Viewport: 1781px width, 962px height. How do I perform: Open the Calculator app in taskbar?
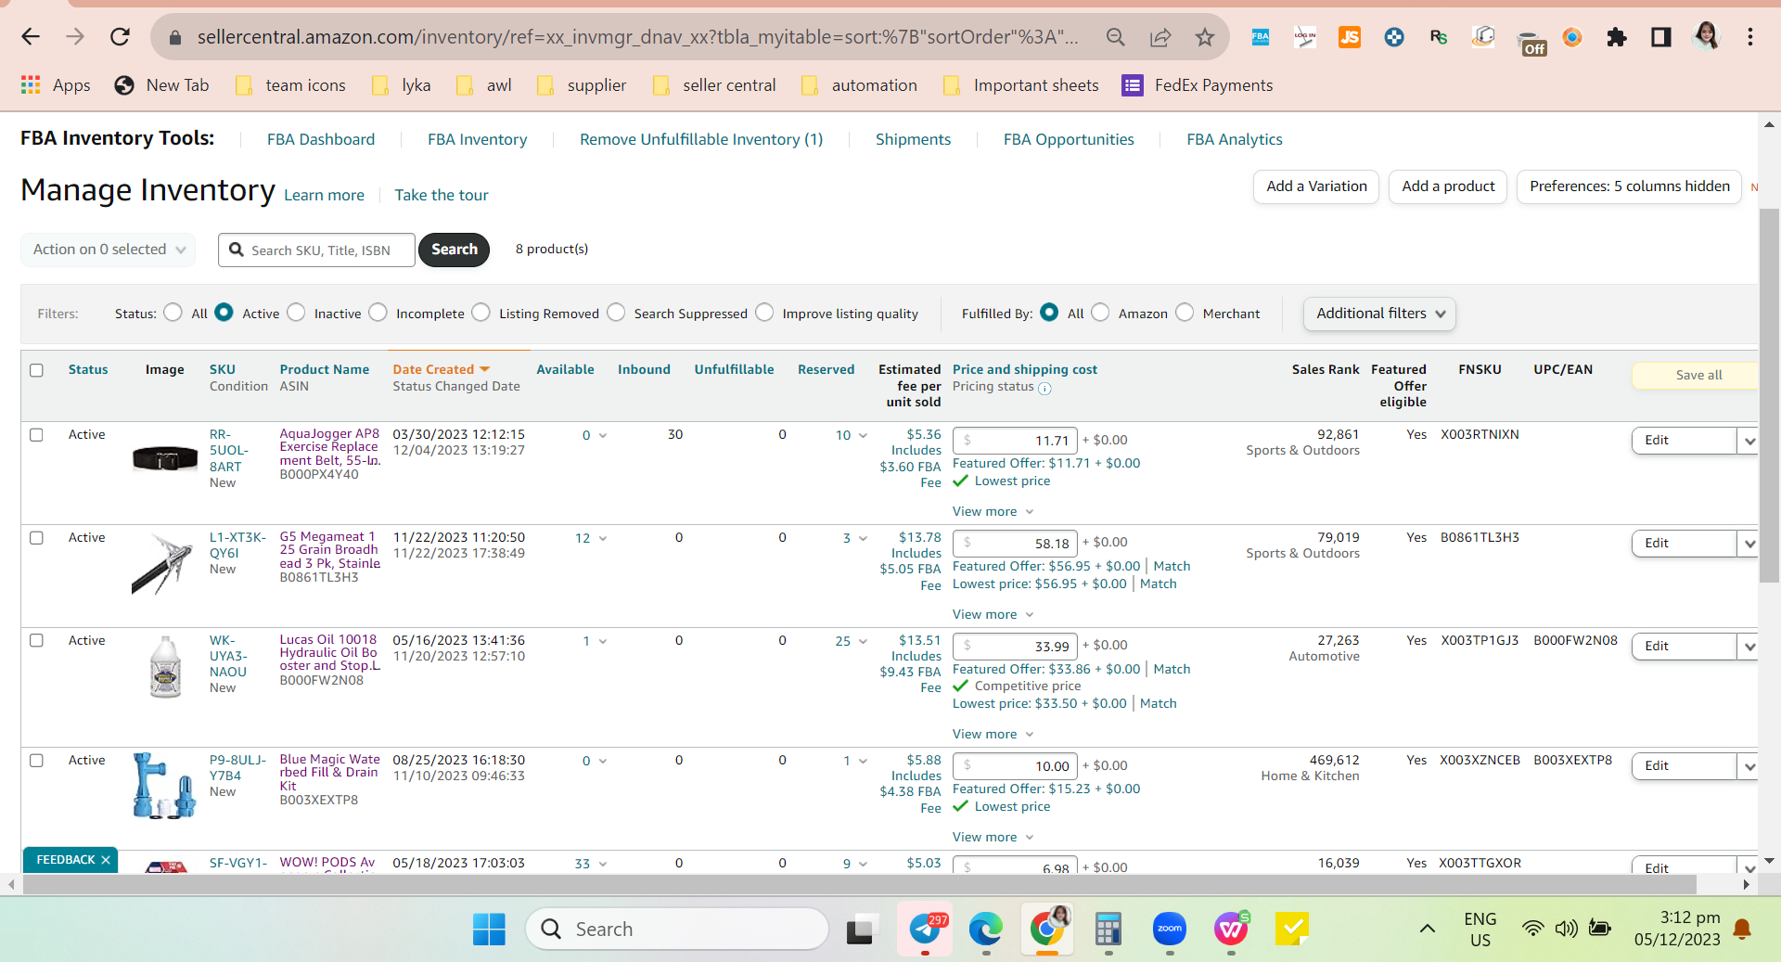(x=1108, y=929)
